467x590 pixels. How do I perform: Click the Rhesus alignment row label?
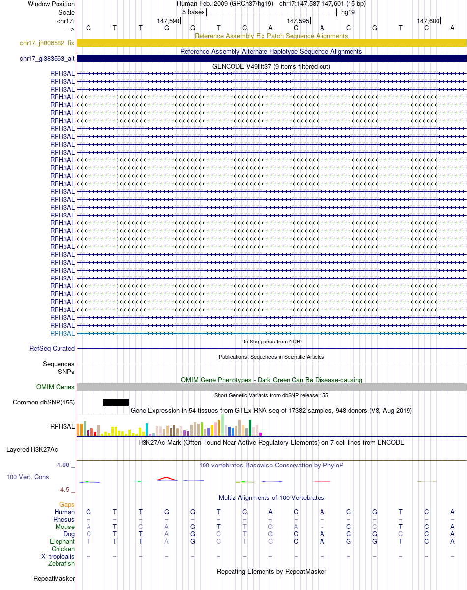[64, 519]
